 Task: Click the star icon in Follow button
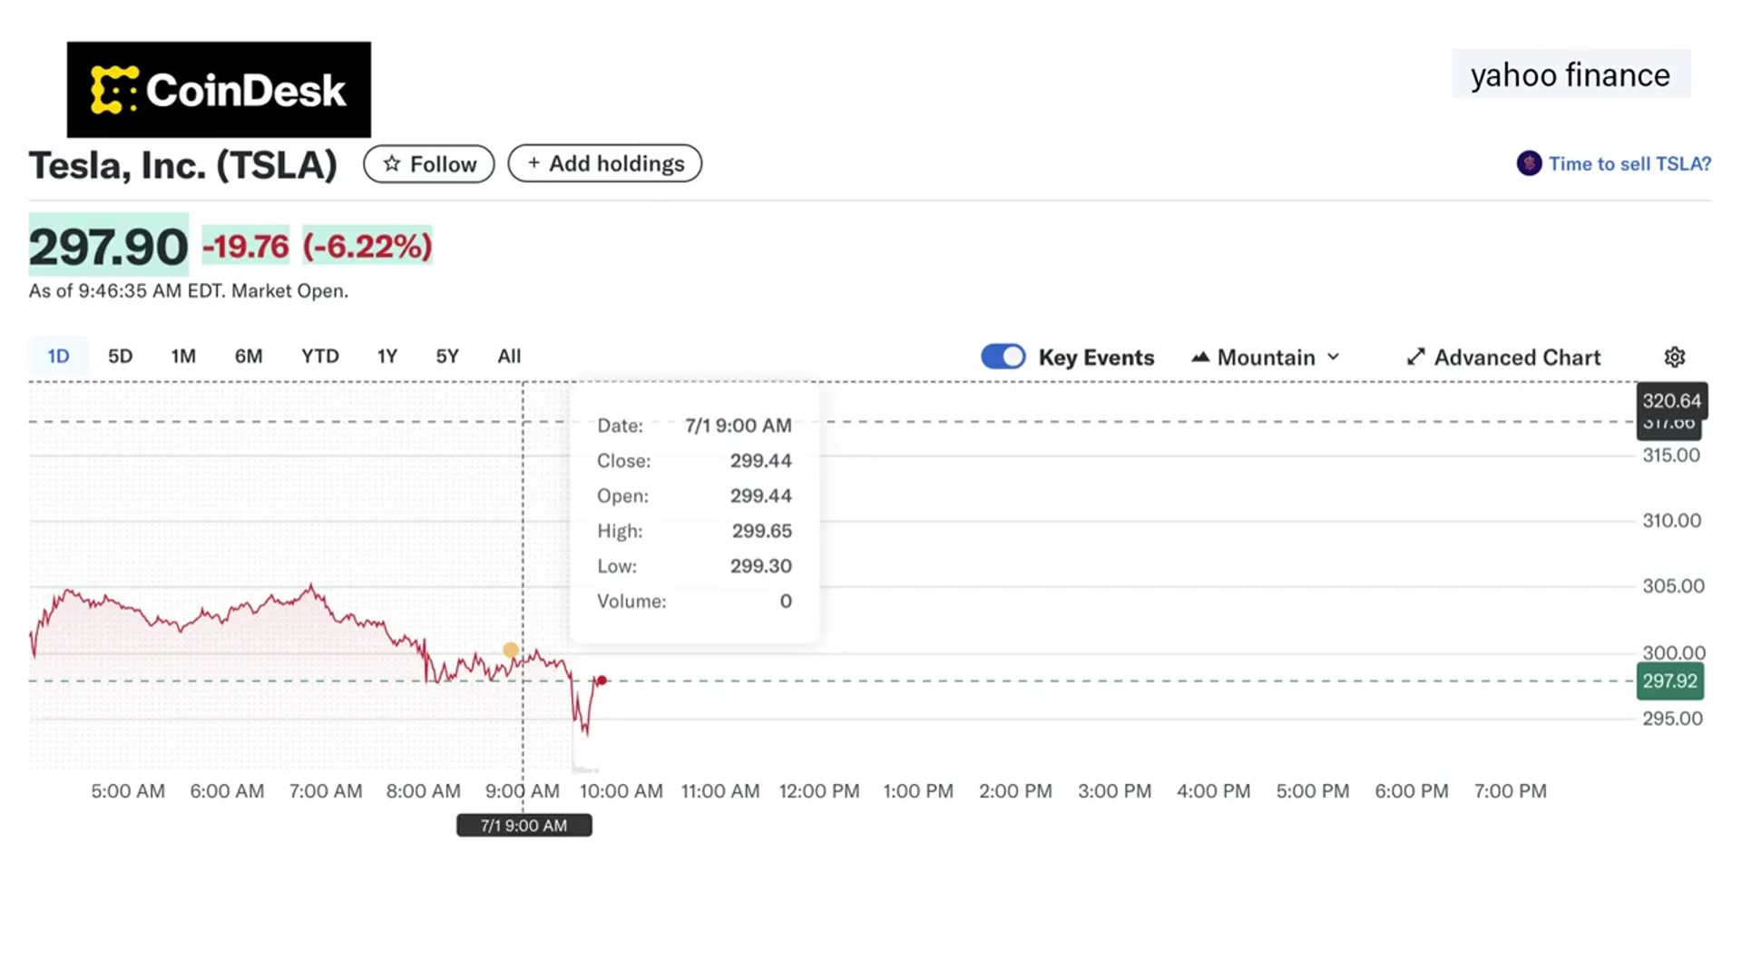[x=391, y=163]
